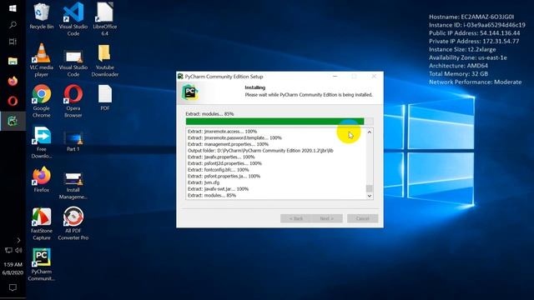534x300 pixels.
Task: Select log line 'Extract: psfontj2d.properties... 100%'
Action: [224, 163]
